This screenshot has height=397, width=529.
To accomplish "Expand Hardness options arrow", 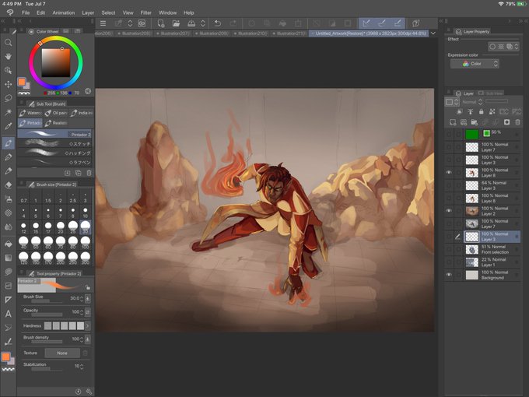I will (x=88, y=325).
